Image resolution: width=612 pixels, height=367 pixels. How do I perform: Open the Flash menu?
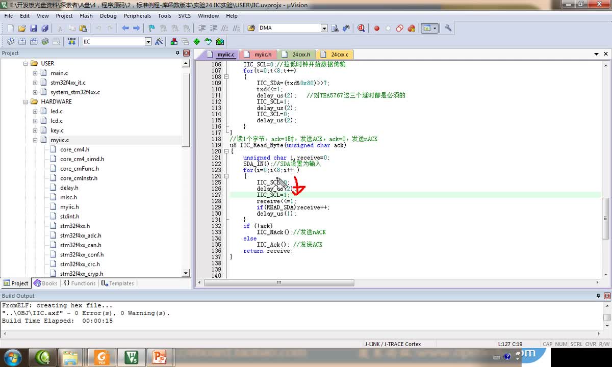86,16
